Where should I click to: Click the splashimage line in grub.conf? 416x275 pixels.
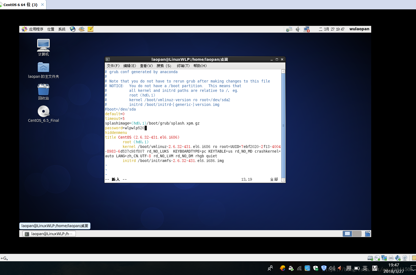click(152, 123)
